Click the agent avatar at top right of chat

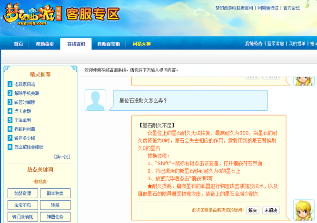tap(303, 79)
